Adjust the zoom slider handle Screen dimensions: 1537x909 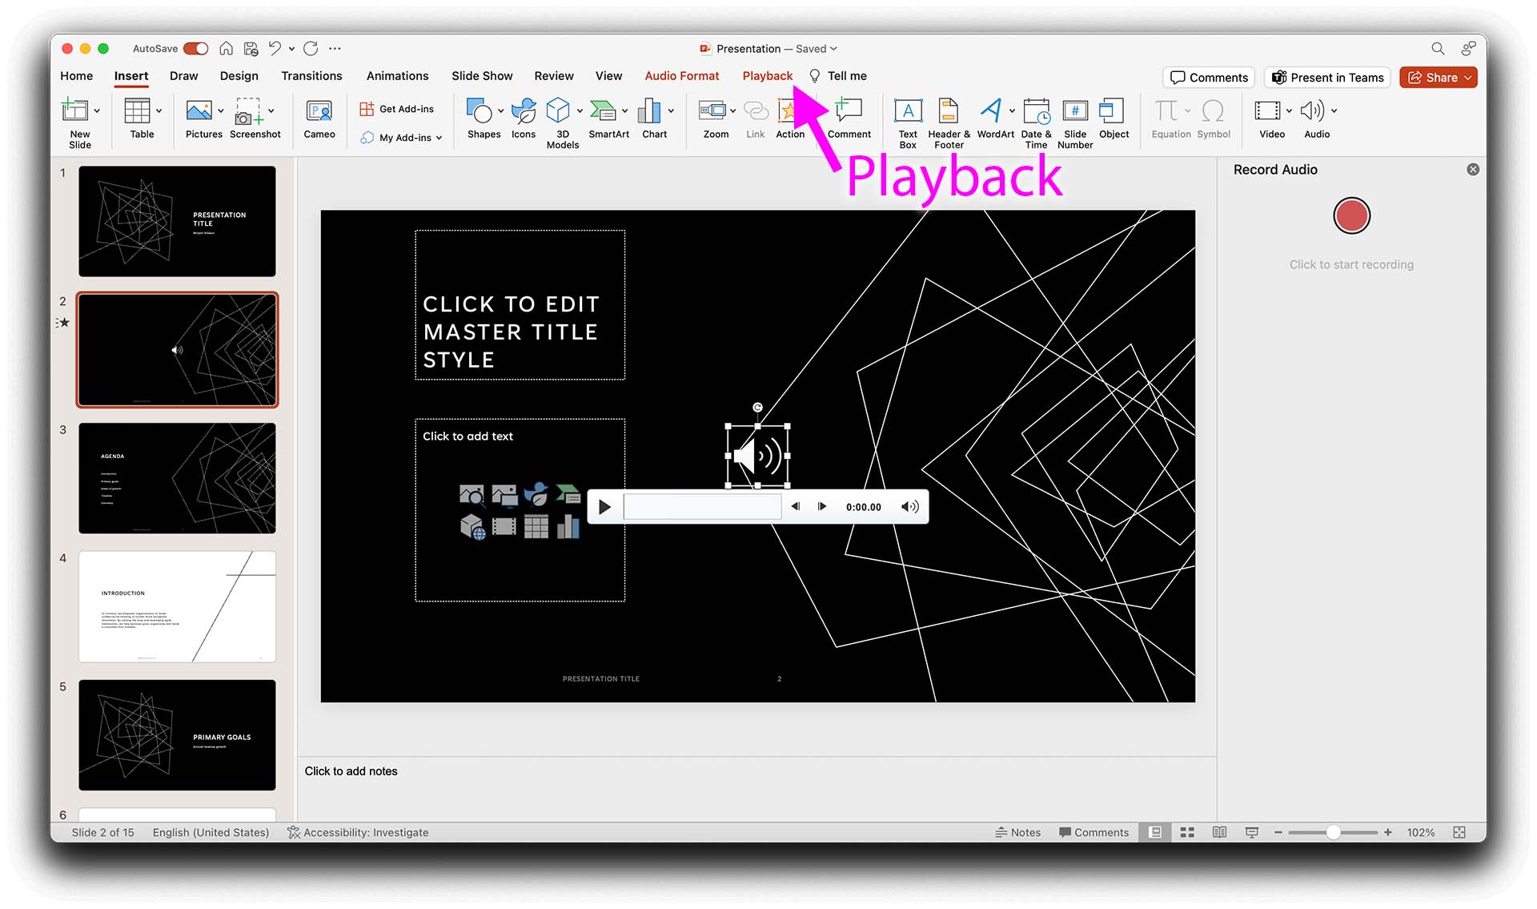tap(1333, 832)
